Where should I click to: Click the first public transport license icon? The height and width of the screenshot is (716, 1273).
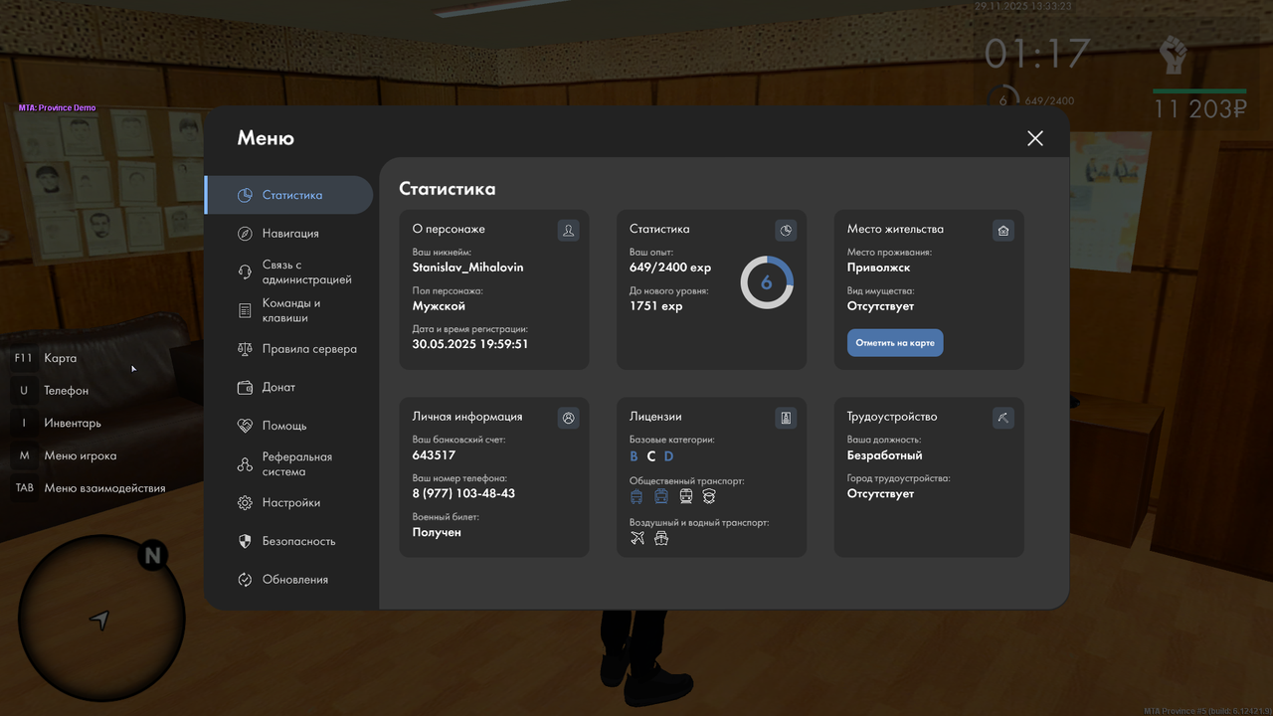[x=636, y=496]
